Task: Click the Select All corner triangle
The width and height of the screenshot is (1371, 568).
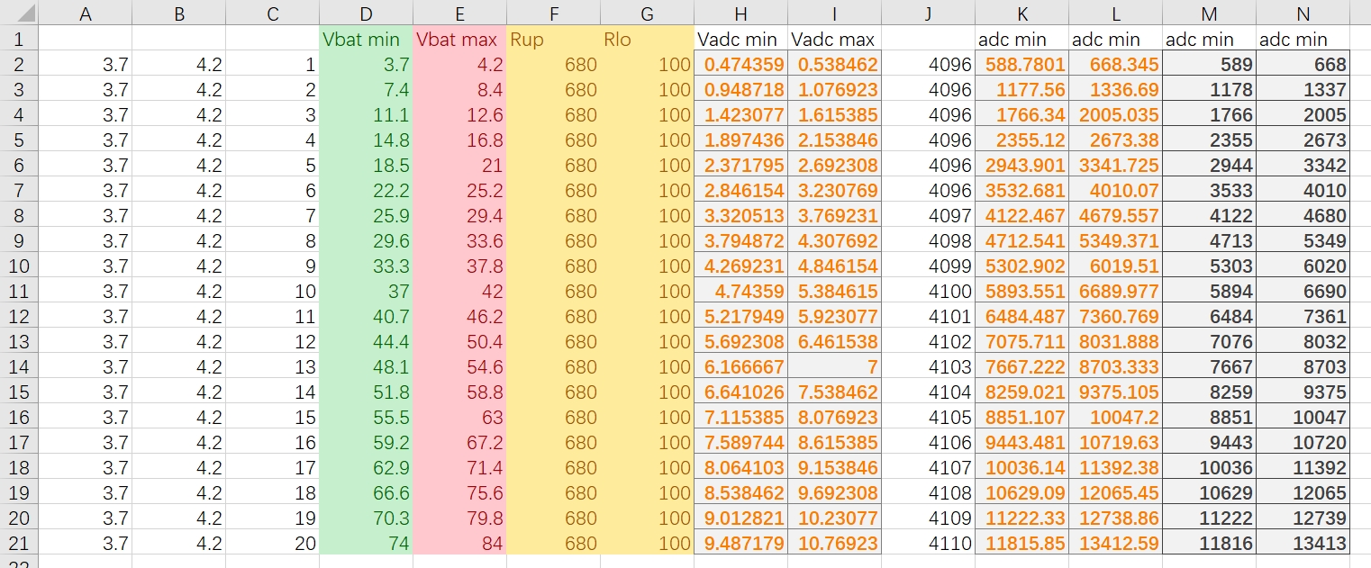Action: (x=19, y=13)
